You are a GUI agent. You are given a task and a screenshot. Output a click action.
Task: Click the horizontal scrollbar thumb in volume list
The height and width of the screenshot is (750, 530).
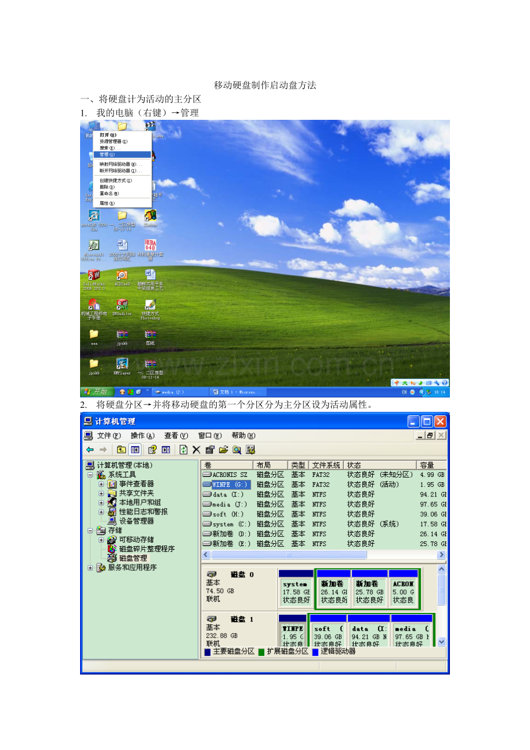tap(289, 555)
